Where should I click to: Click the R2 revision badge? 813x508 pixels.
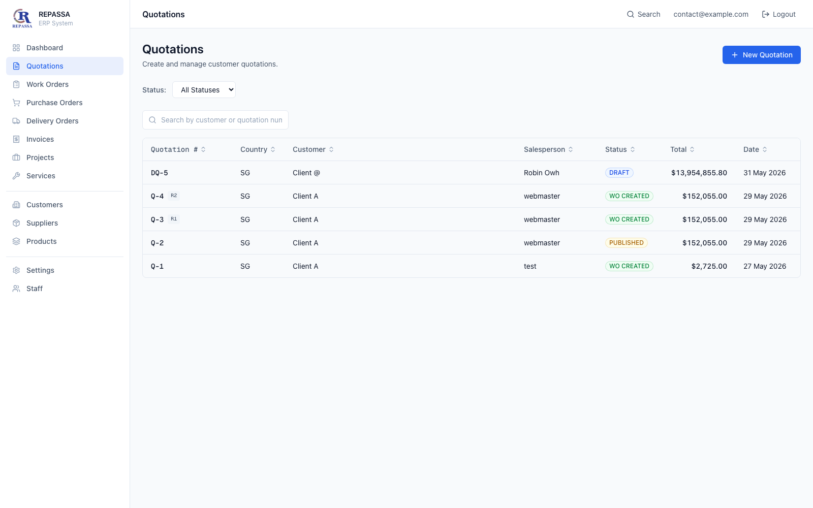click(x=174, y=196)
